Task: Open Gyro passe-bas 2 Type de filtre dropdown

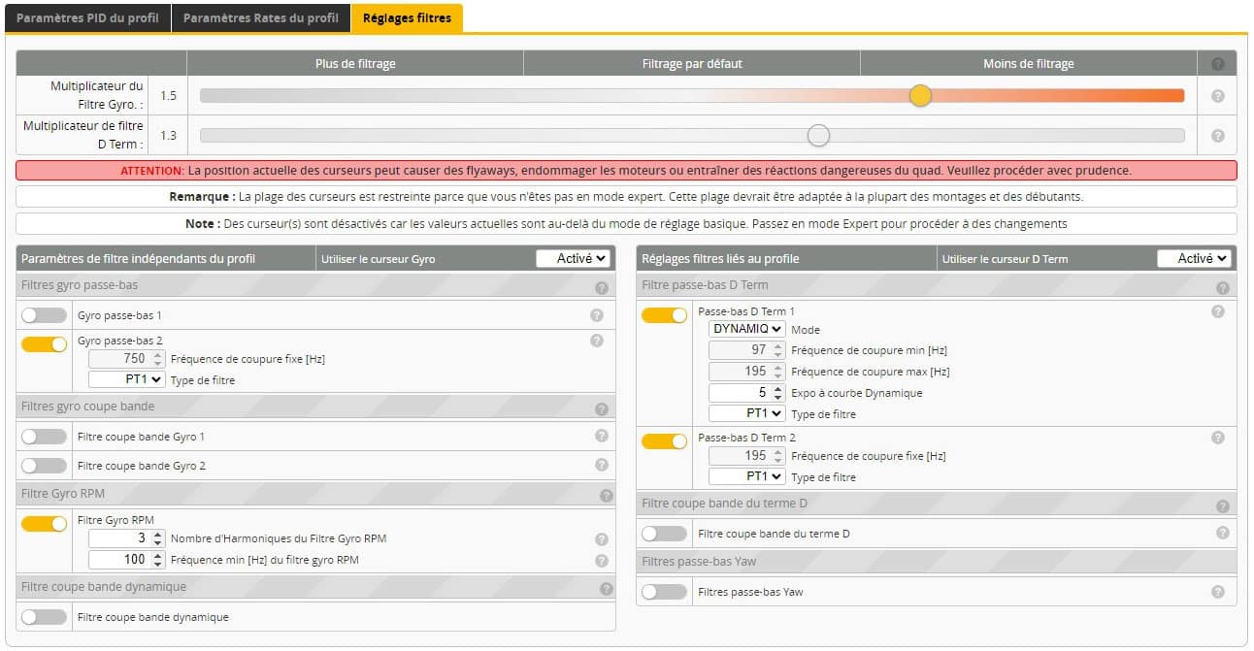Action: click(126, 379)
